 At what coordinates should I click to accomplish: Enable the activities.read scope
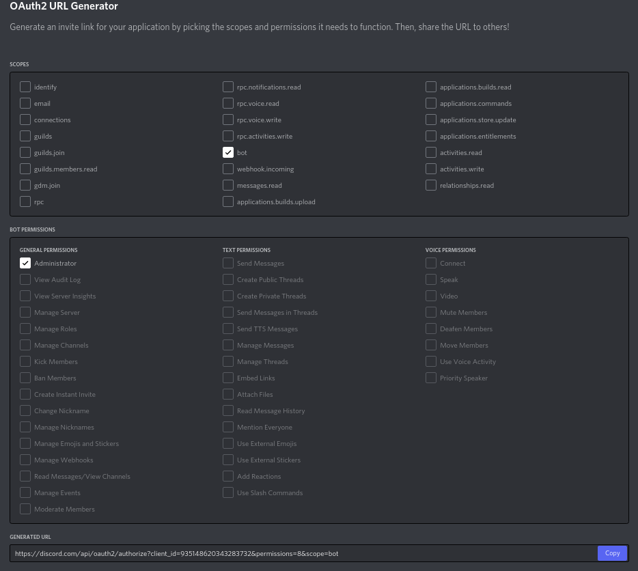point(431,152)
